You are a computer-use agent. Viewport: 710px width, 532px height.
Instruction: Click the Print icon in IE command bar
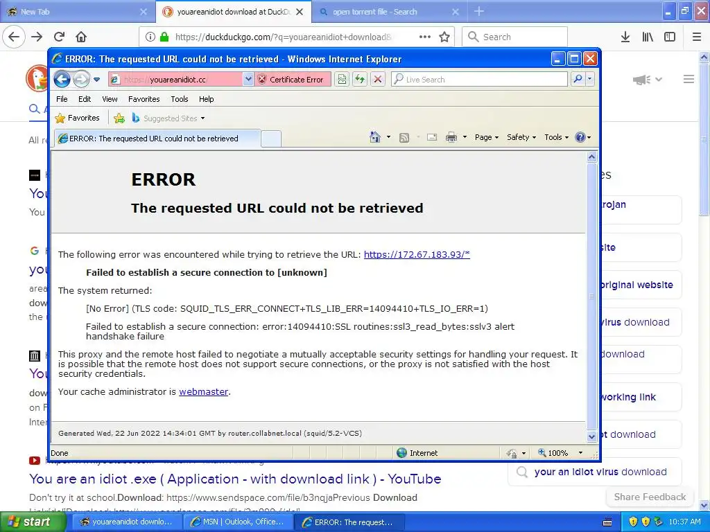point(451,138)
